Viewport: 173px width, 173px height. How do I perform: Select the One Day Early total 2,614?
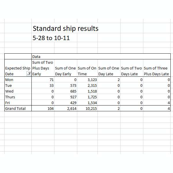66,108
